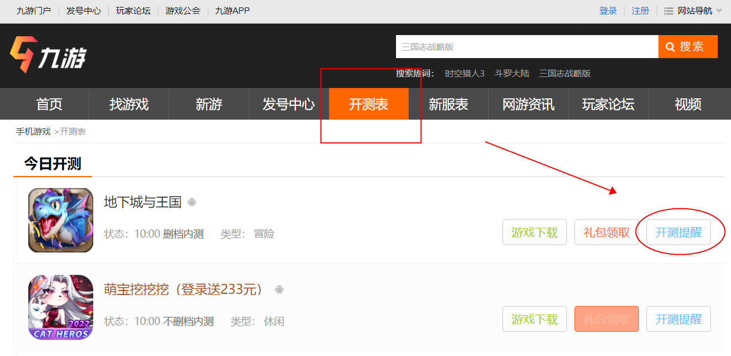Click 礼包领取 for 地下城与王国
731x356 pixels.
606,232
